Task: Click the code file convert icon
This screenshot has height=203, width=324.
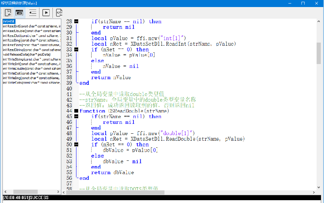Action: tap(60, 13)
